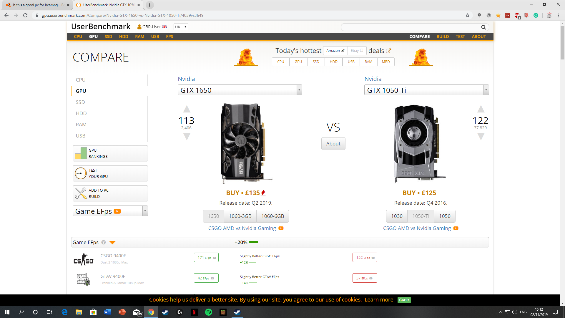
Task: Collapse Game EFps section with orange triangle
Action: (112, 242)
